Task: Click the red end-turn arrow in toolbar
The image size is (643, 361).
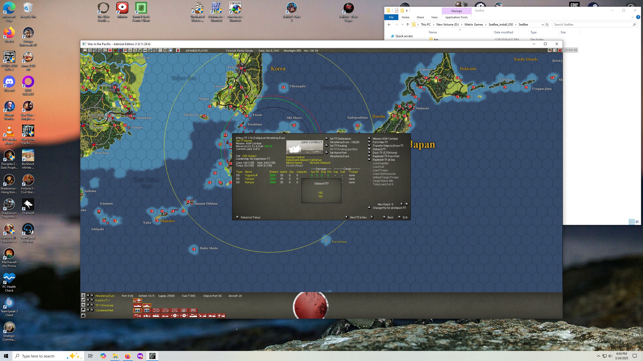Action: (x=178, y=50)
